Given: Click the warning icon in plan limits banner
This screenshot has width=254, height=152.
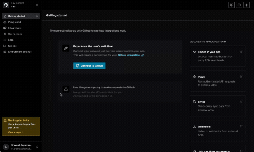Looking at the screenshot, I should tap(5, 120).
